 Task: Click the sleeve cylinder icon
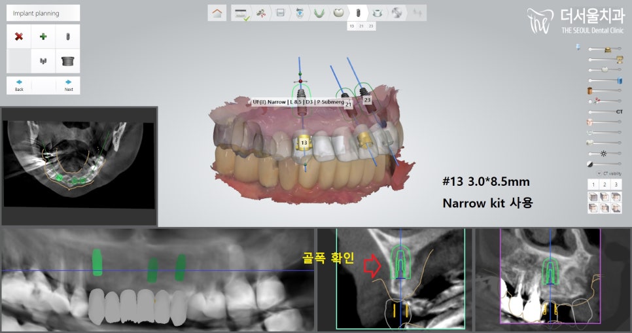67,61
